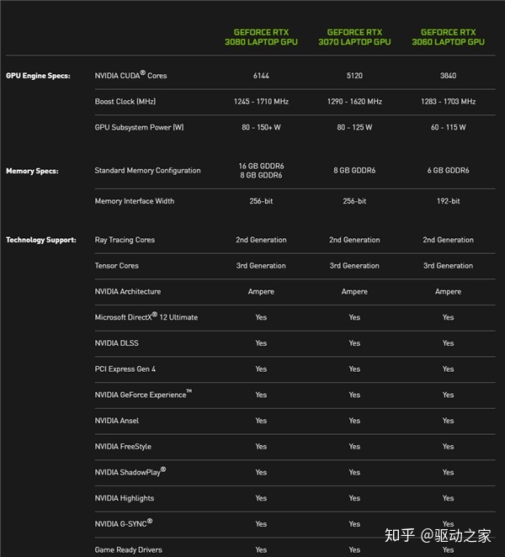Click the 3070 Yes in NVIDIA FreeStyle row

tap(354, 447)
